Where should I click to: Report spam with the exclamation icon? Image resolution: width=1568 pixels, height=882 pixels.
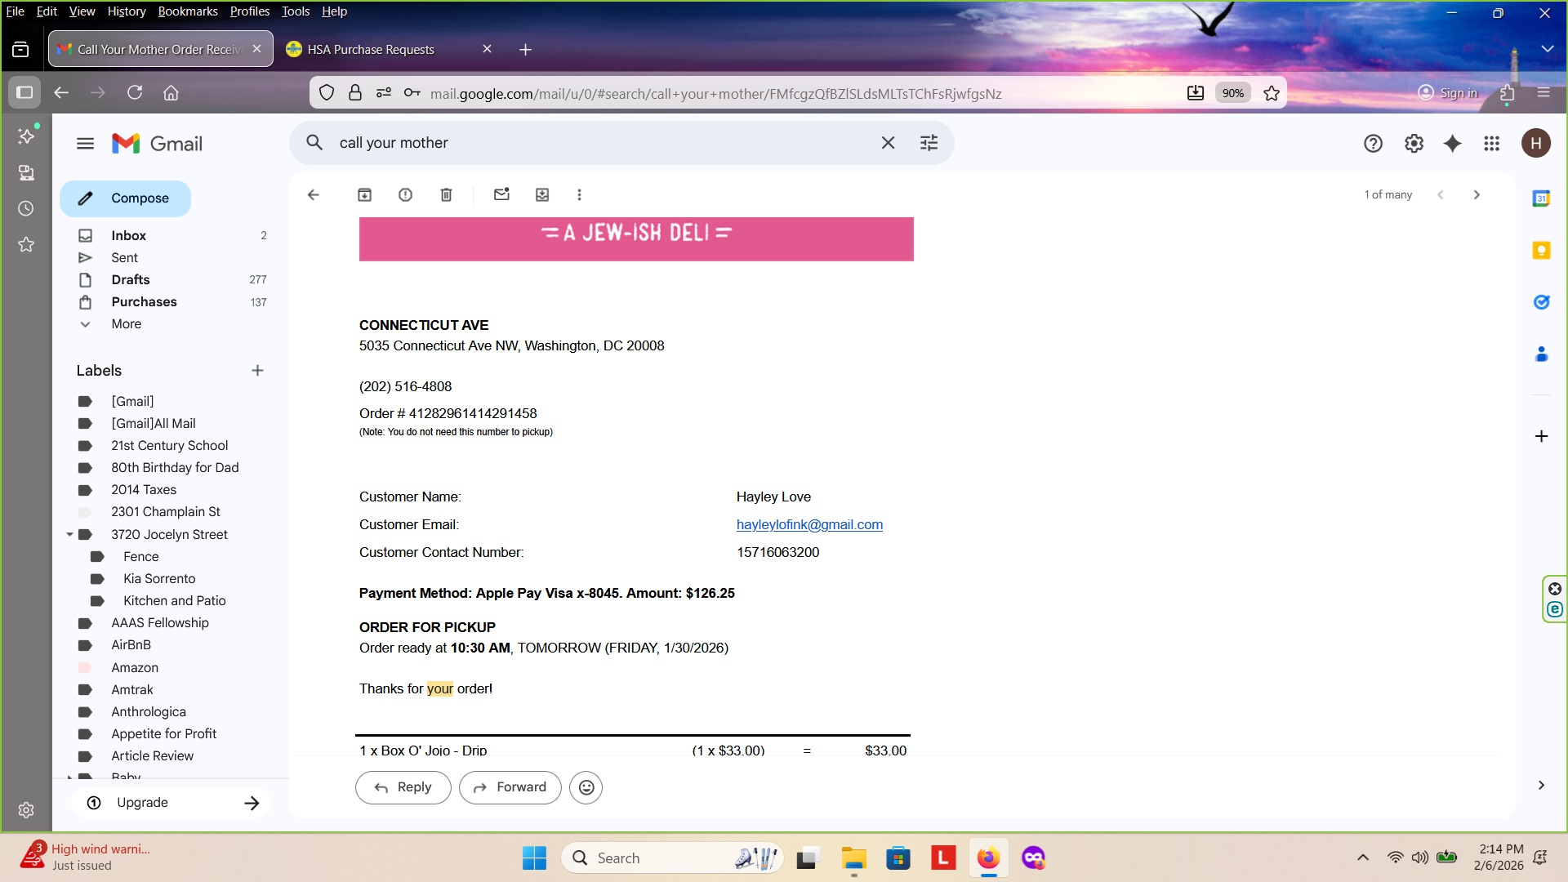(405, 194)
